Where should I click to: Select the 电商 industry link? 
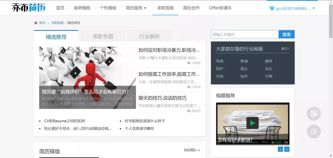tap(220, 61)
